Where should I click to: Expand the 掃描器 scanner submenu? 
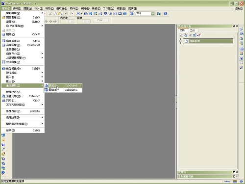click(42, 73)
